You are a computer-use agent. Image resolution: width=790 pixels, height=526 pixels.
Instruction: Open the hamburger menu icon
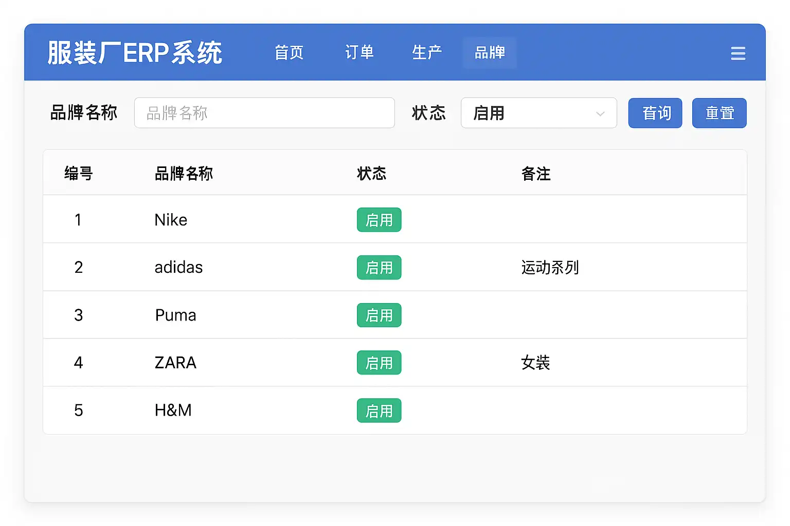(x=738, y=53)
